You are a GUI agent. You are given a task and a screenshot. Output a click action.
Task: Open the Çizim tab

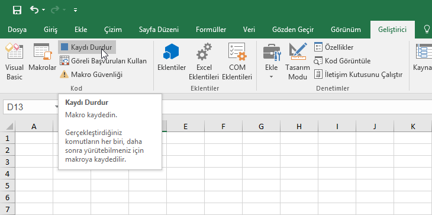113,30
